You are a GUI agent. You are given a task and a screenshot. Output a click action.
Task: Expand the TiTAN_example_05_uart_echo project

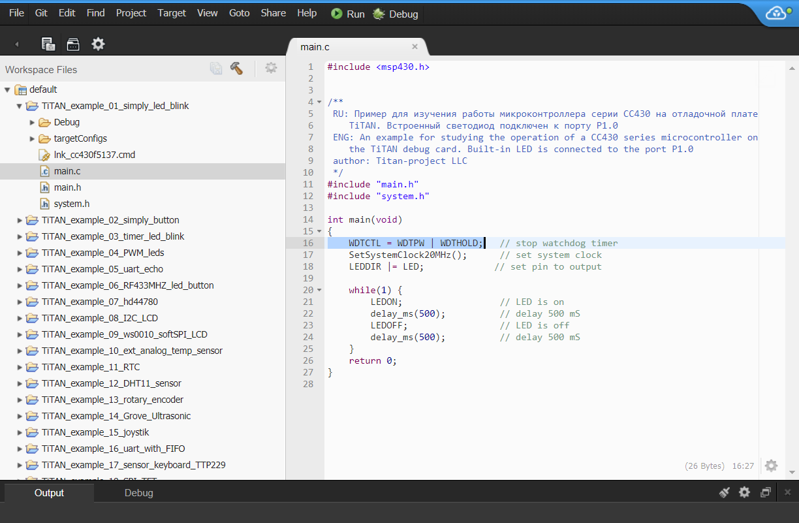(x=20, y=269)
